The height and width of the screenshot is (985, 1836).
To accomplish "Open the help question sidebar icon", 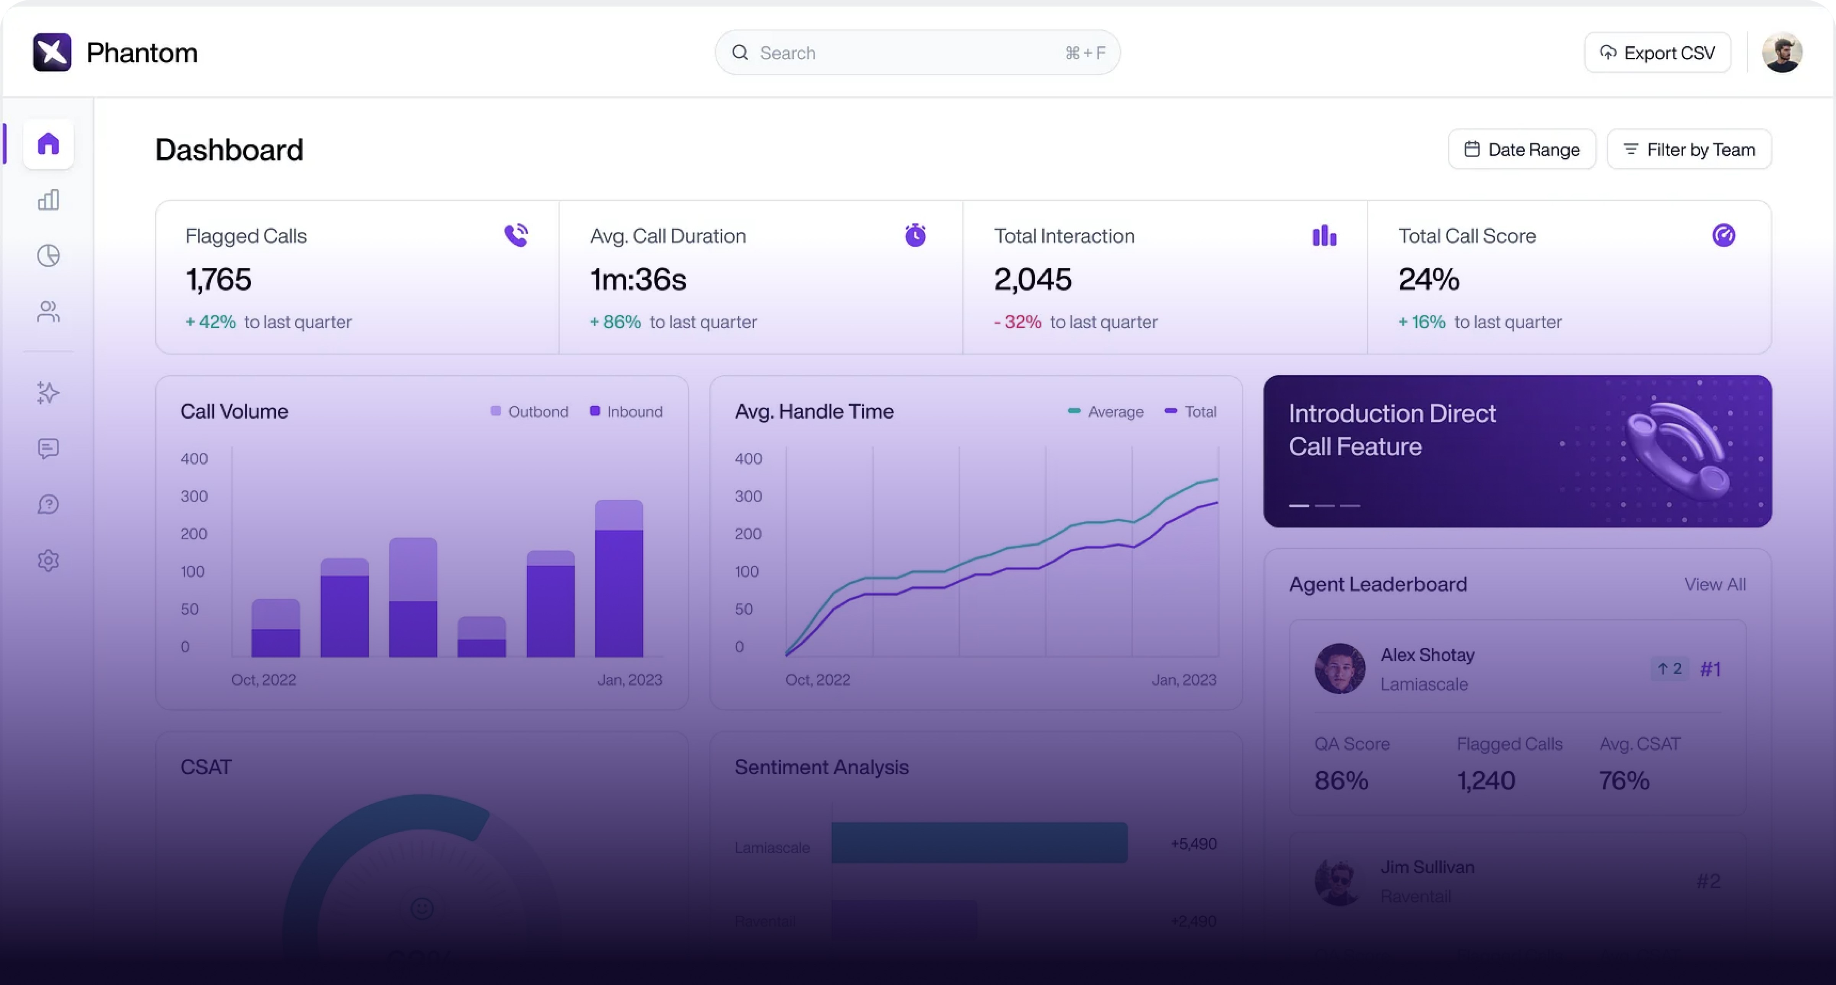I will tap(49, 505).
